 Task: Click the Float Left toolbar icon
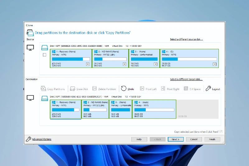pos(142,89)
